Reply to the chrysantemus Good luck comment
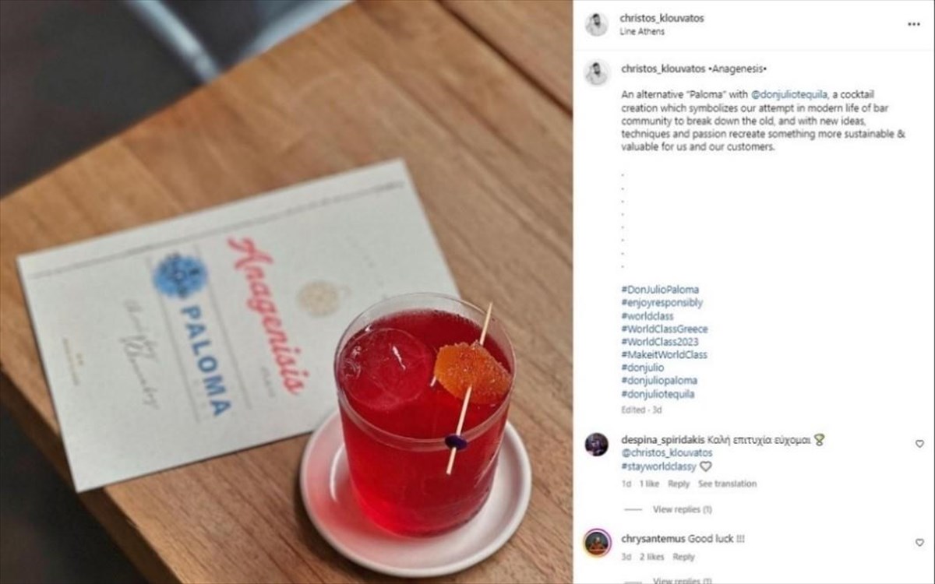This screenshot has width=935, height=584. click(684, 557)
